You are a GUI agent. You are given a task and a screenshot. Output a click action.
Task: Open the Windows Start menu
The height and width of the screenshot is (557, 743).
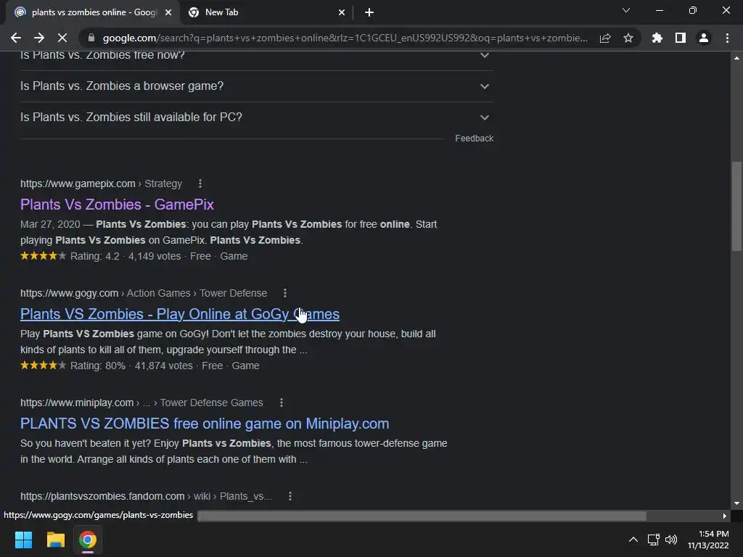[23, 540]
